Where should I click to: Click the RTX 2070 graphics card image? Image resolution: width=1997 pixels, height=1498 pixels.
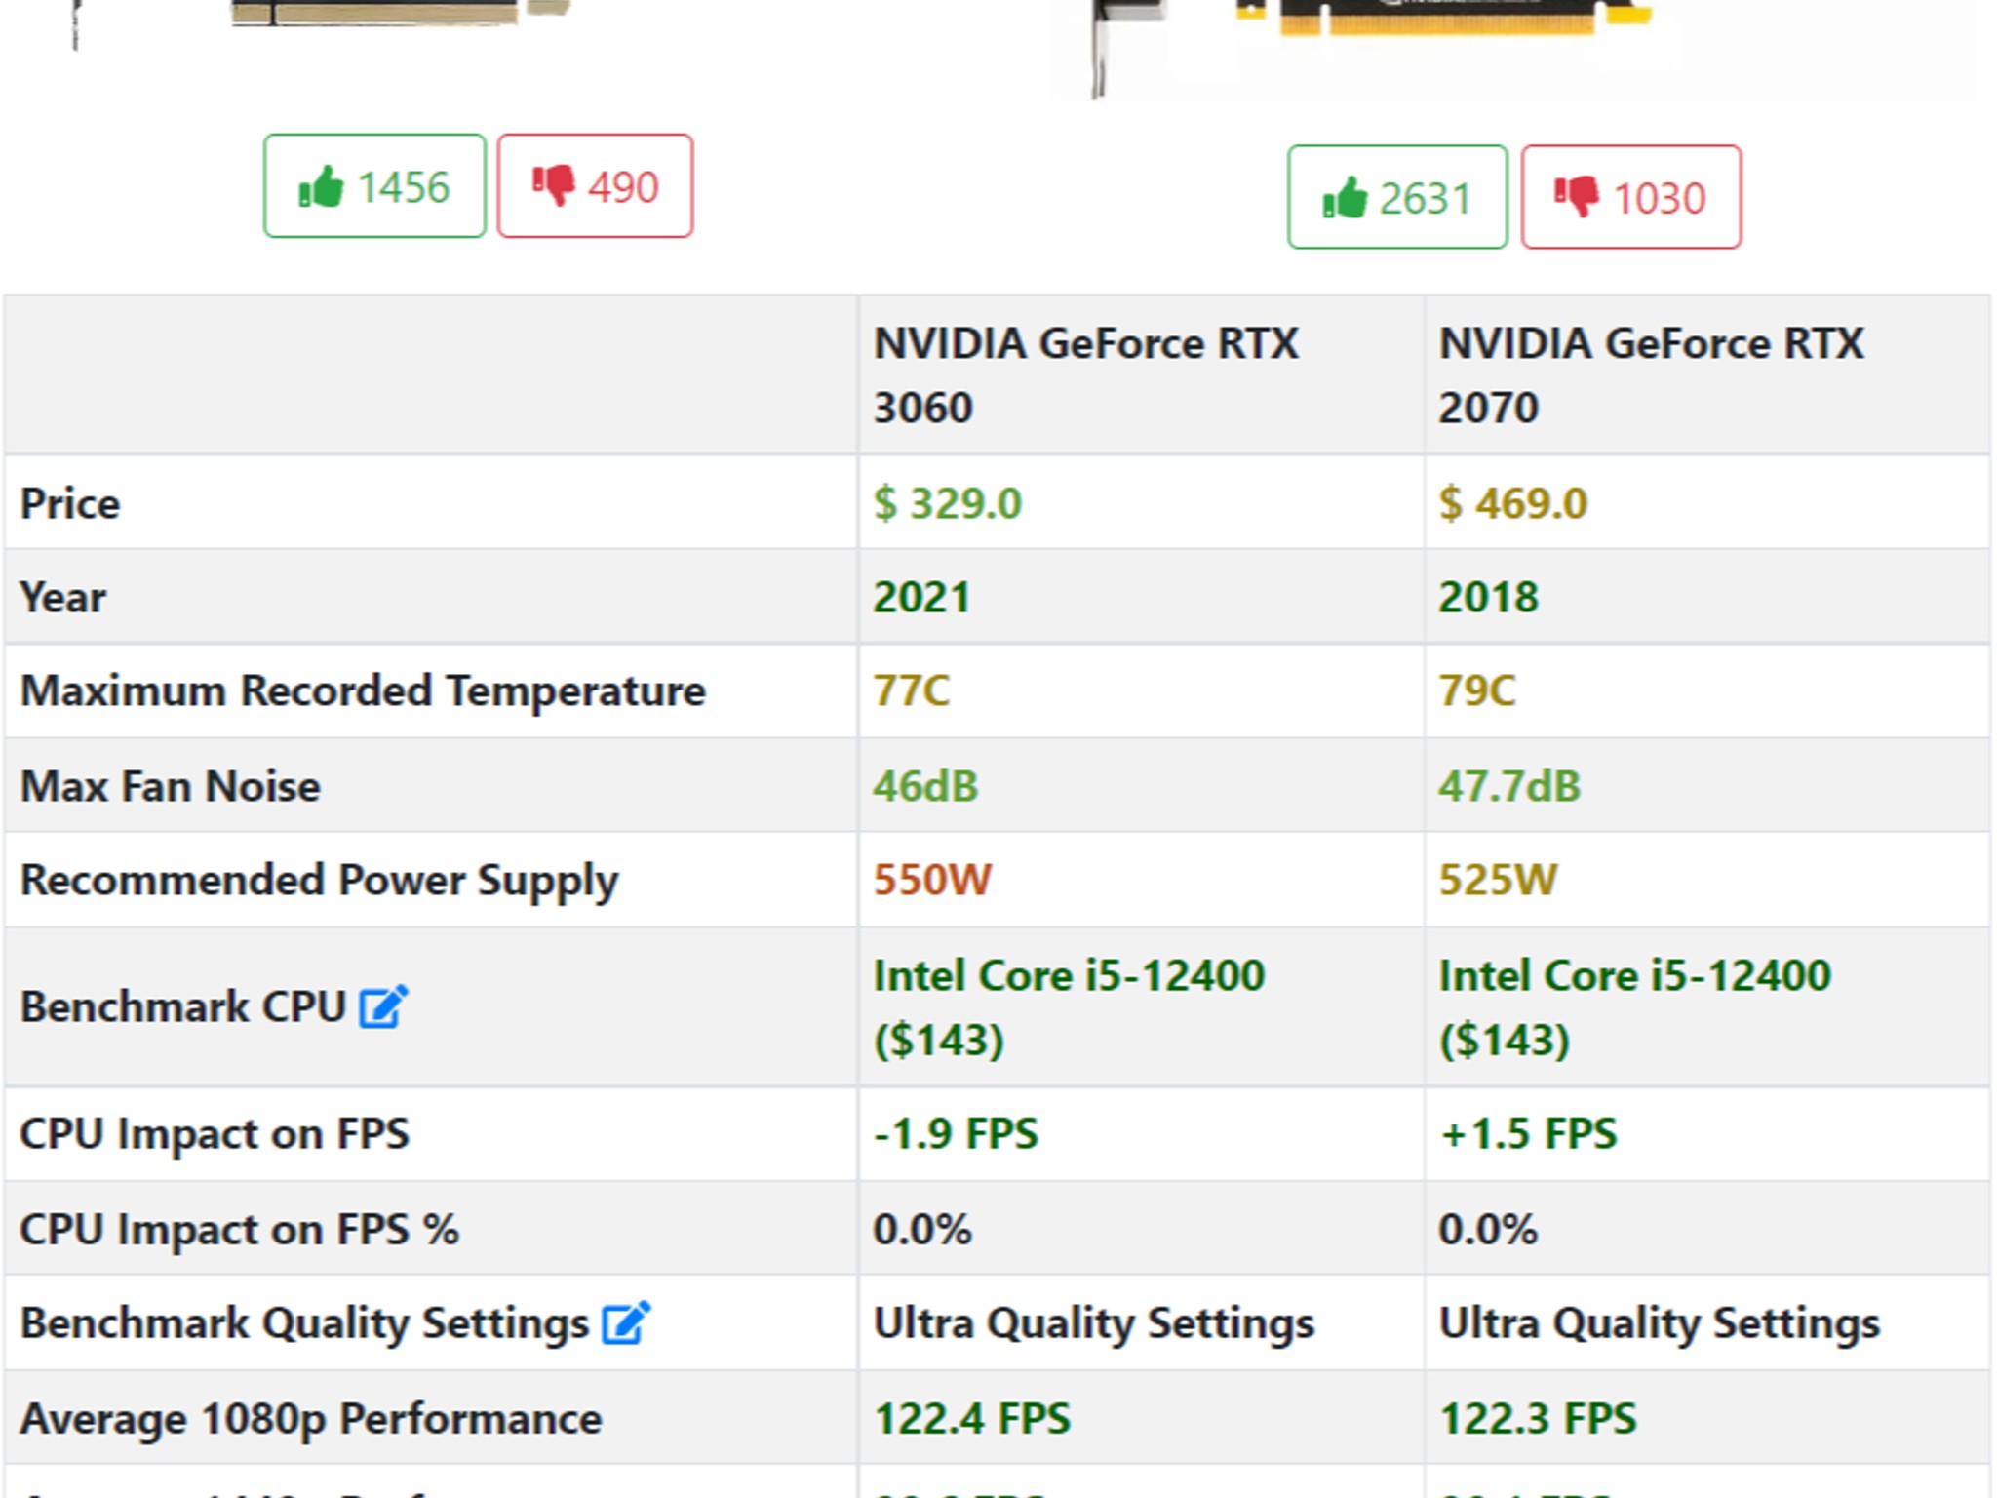tap(1511, 49)
